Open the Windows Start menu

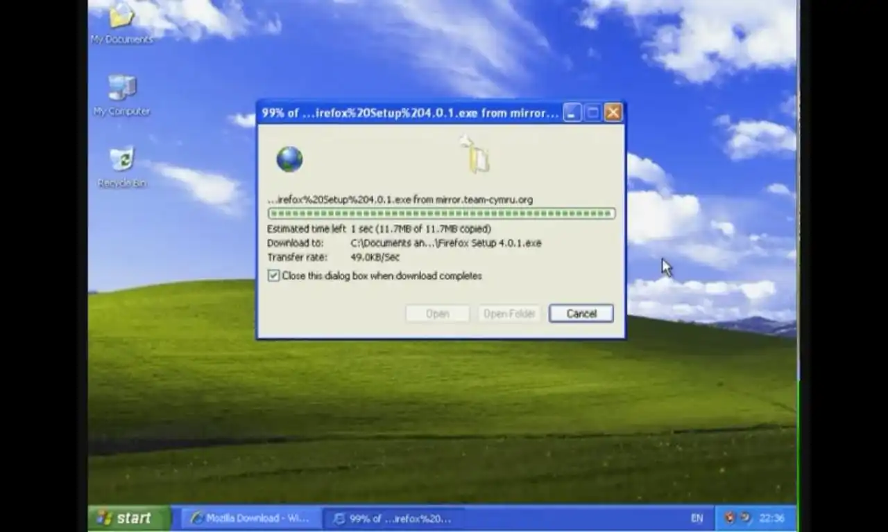130,517
